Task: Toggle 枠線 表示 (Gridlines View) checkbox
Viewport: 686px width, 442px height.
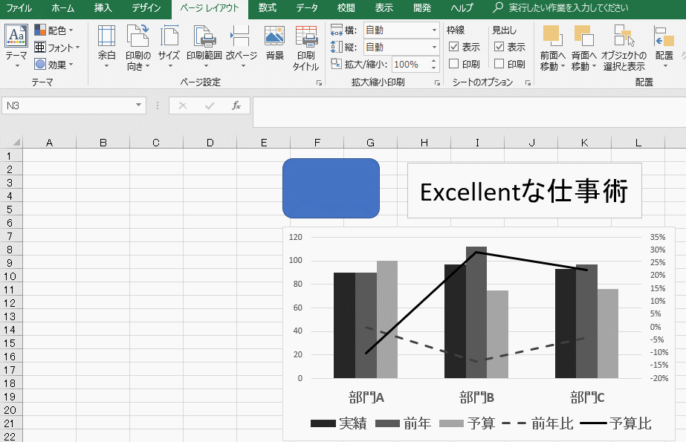Action: 454,47
